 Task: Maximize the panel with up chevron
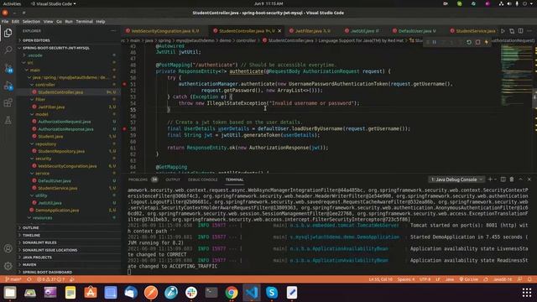520,180
